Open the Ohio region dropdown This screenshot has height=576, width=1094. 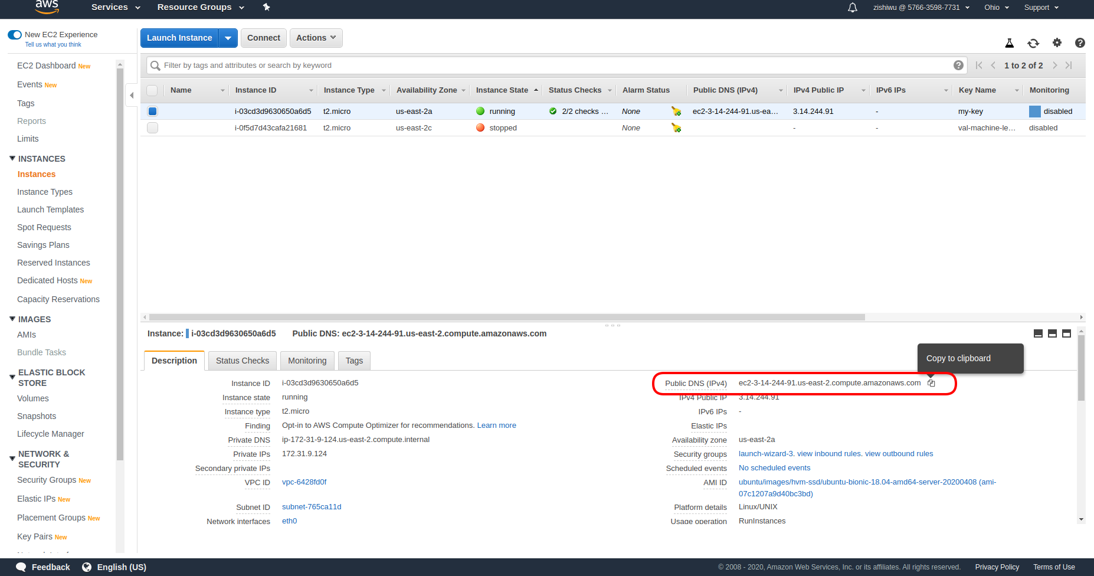pyautogui.click(x=997, y=8)
